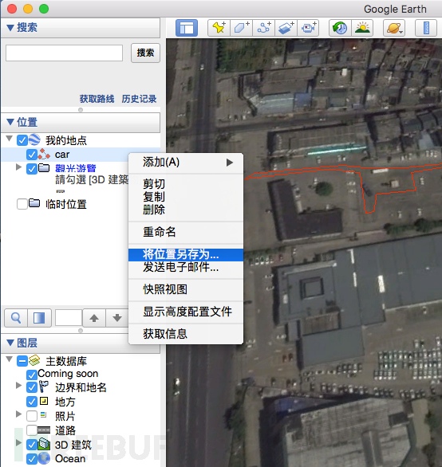This screenshot has height=467, width=442.
Task: Open the ruler measurement tool
Action: tap(426, 28)
